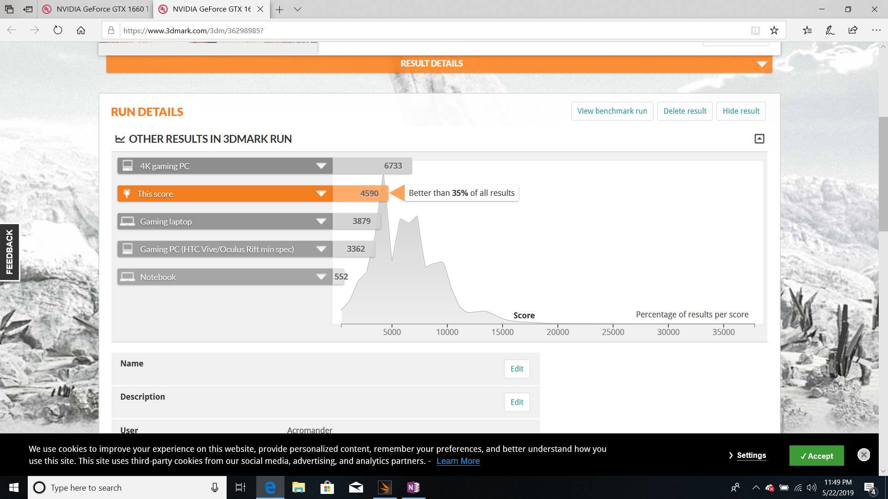
Task: Click the home icon in the toolbar
Action: click(x=81, y=30)
